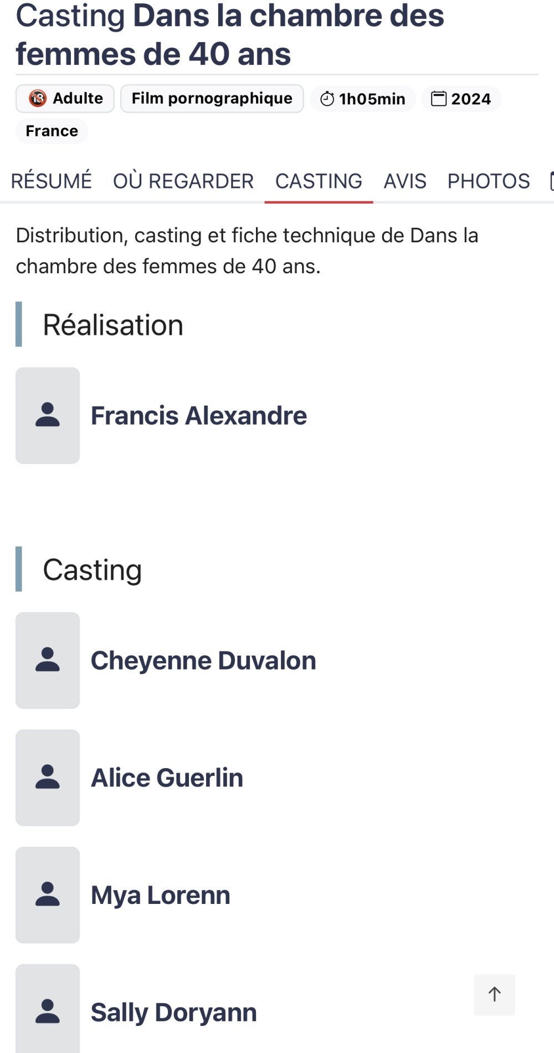Click the France country tag
The height and width of the screenshot is (1053, 554).
tap(52, 131)
